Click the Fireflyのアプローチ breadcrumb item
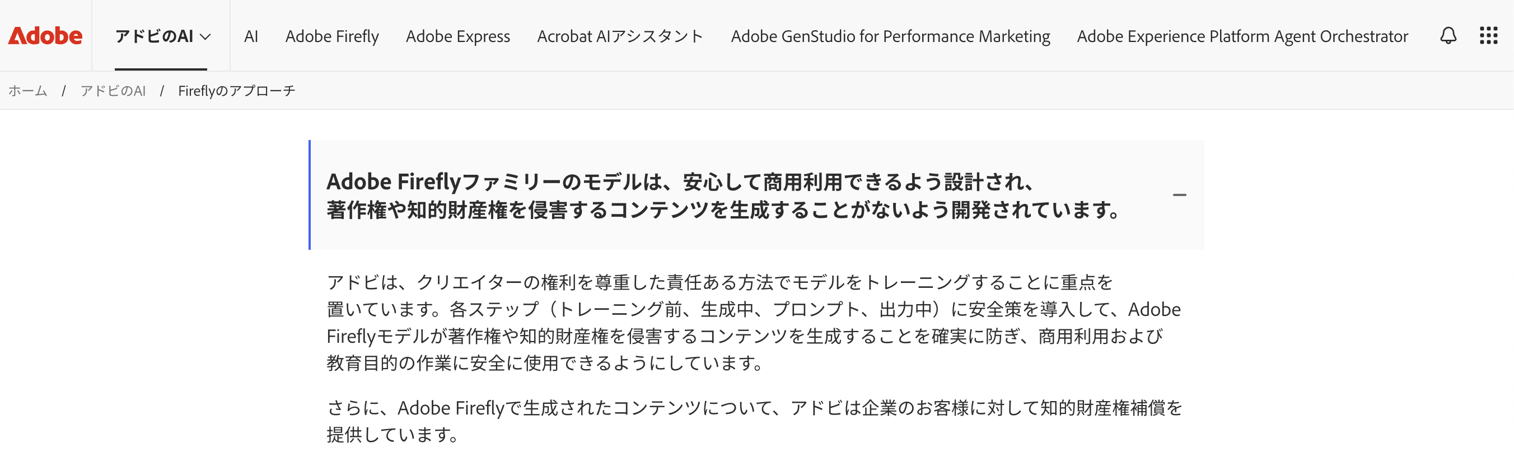 point(236,91)
